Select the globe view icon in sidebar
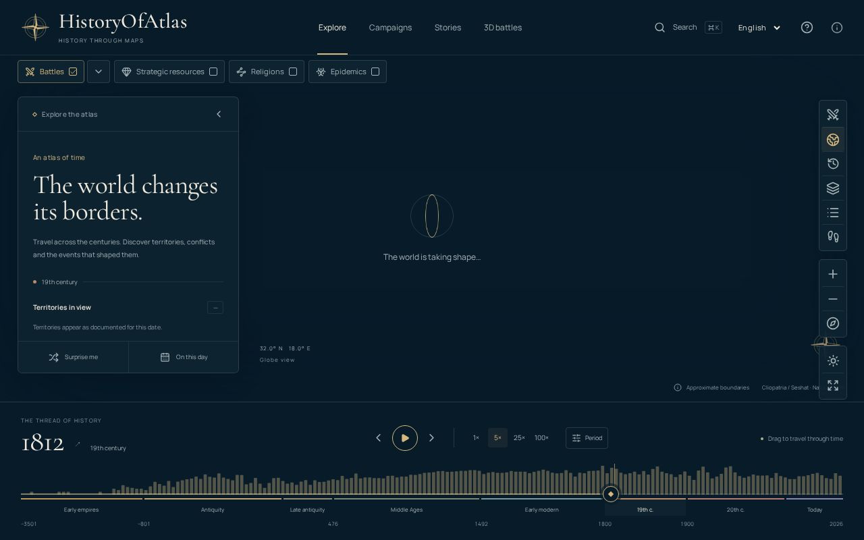 click(833, 140)
